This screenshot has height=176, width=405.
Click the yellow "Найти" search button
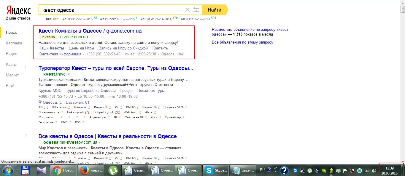click(215, 10)
